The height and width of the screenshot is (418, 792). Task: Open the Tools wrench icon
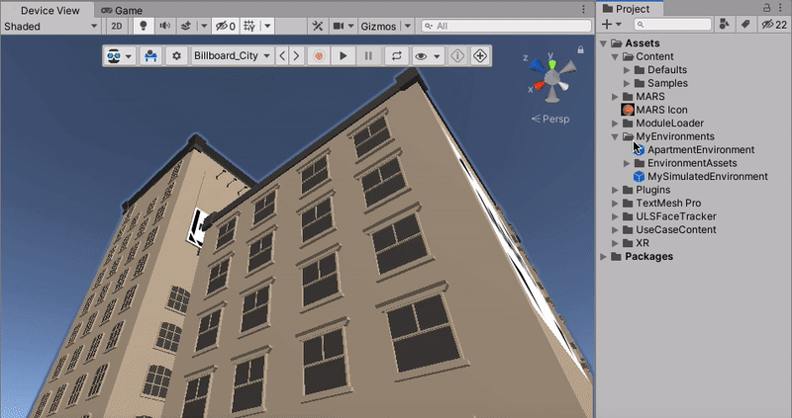[x=318, y=26]
